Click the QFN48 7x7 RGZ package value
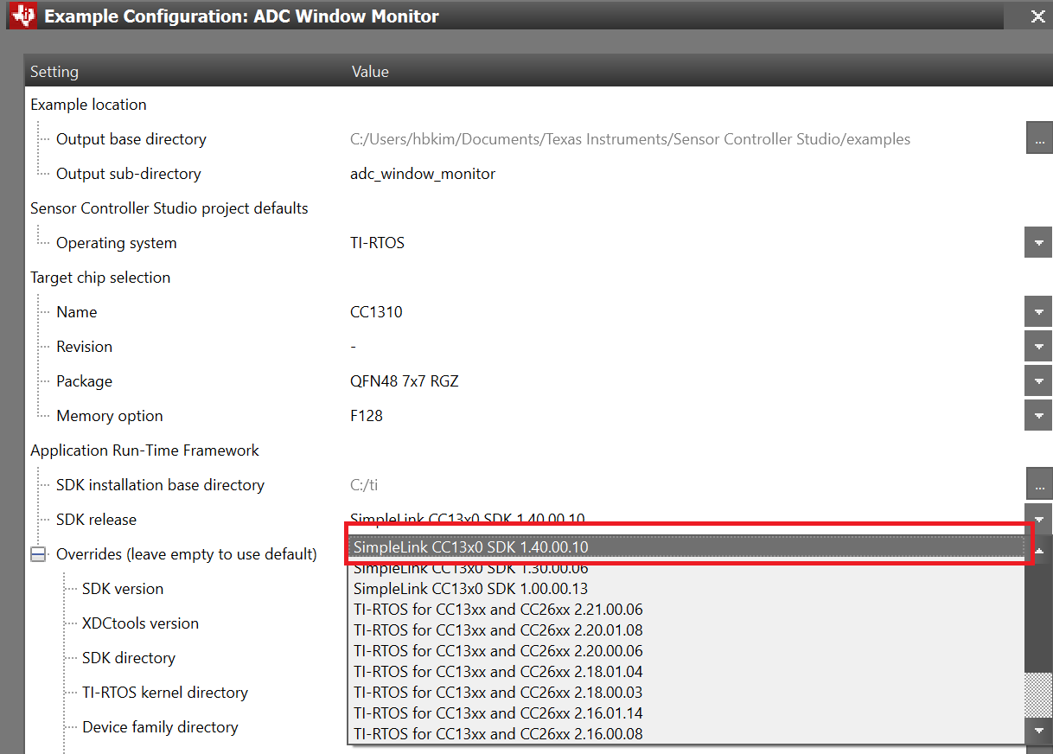 click(x=405, y=381)
